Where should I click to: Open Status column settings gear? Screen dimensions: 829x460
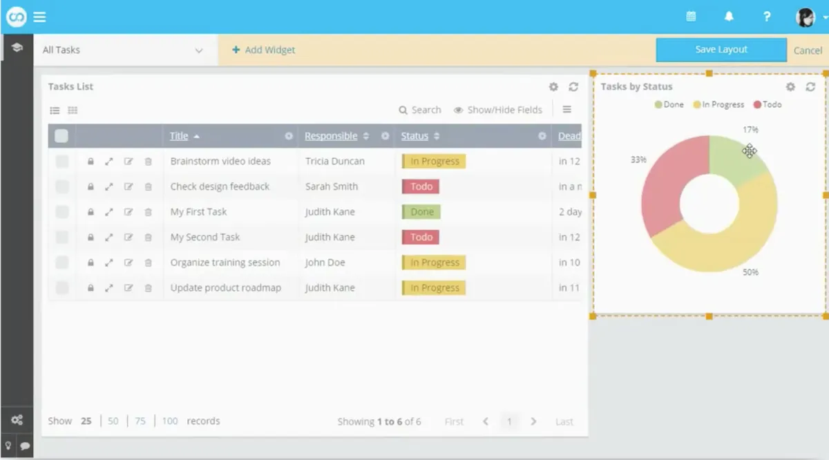pos(542,136)
